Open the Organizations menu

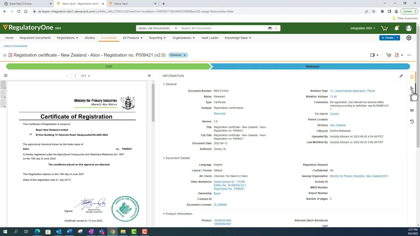click(183, 38)
